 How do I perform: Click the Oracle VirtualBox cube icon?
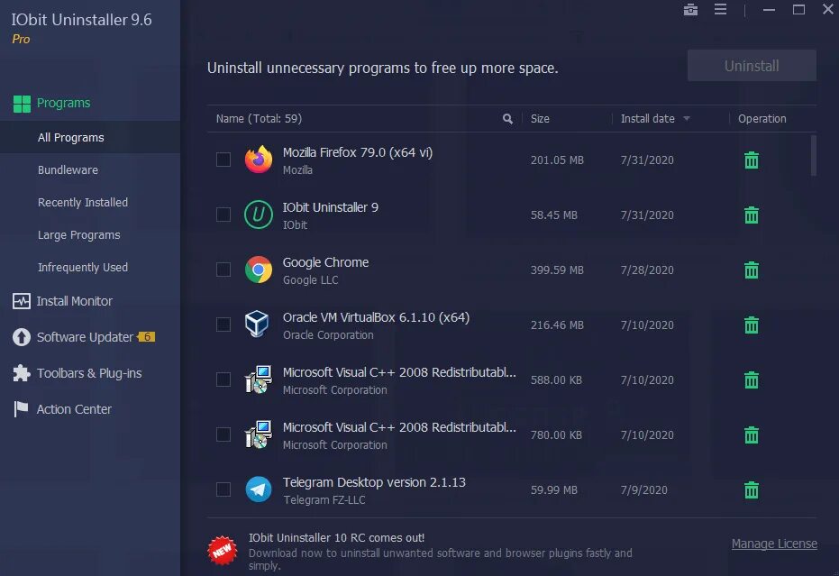[x=257, y=324]
